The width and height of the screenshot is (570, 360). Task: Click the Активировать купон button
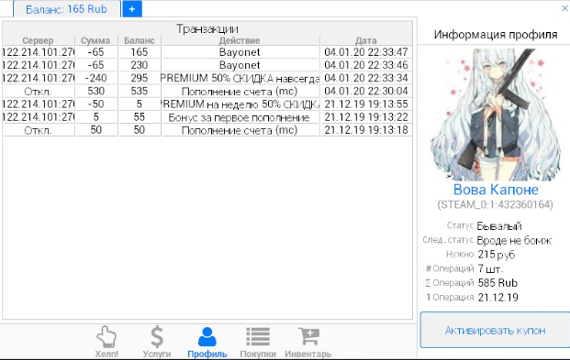[x=495, y=331]
